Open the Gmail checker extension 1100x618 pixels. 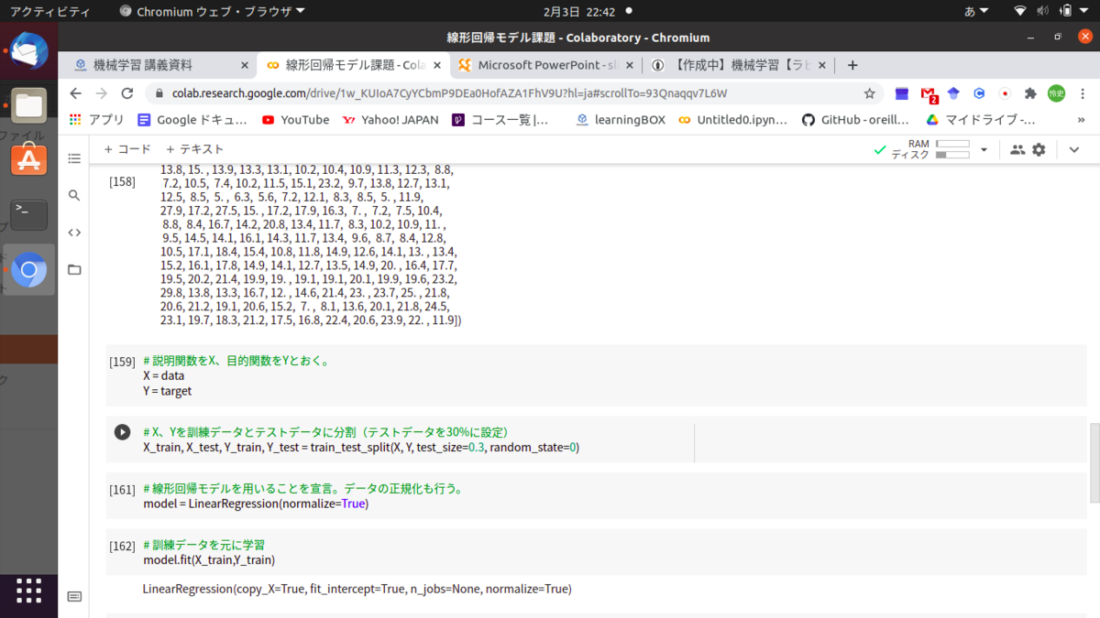(x=929, y=93)
